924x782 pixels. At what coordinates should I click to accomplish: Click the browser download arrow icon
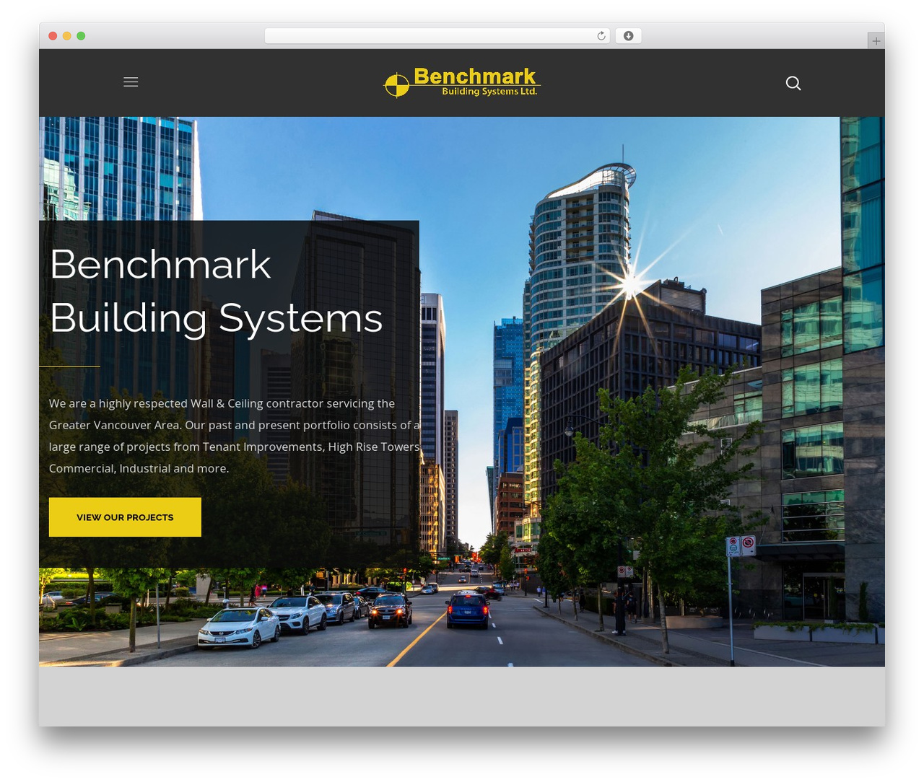[x=629, y=36]
